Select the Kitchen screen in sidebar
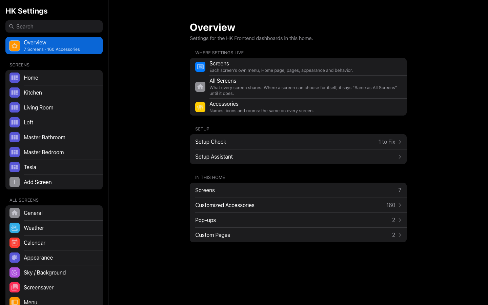488x305 pixels. point(54,93)
